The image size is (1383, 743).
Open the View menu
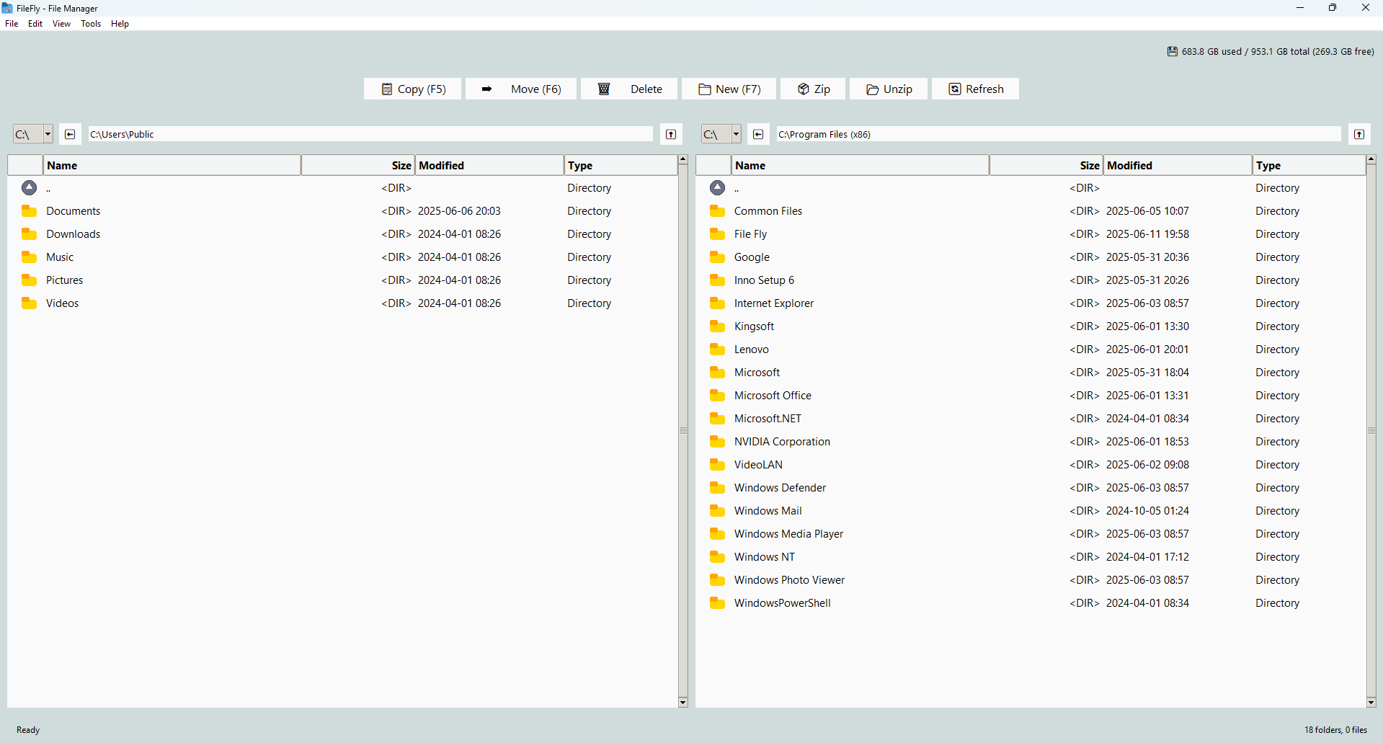pos(61,24)
